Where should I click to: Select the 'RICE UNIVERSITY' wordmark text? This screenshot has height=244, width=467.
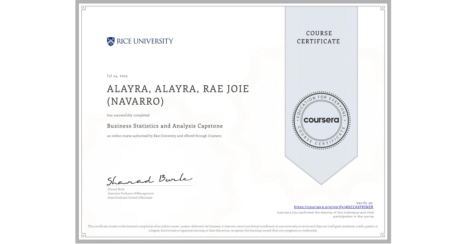(145, 41)
